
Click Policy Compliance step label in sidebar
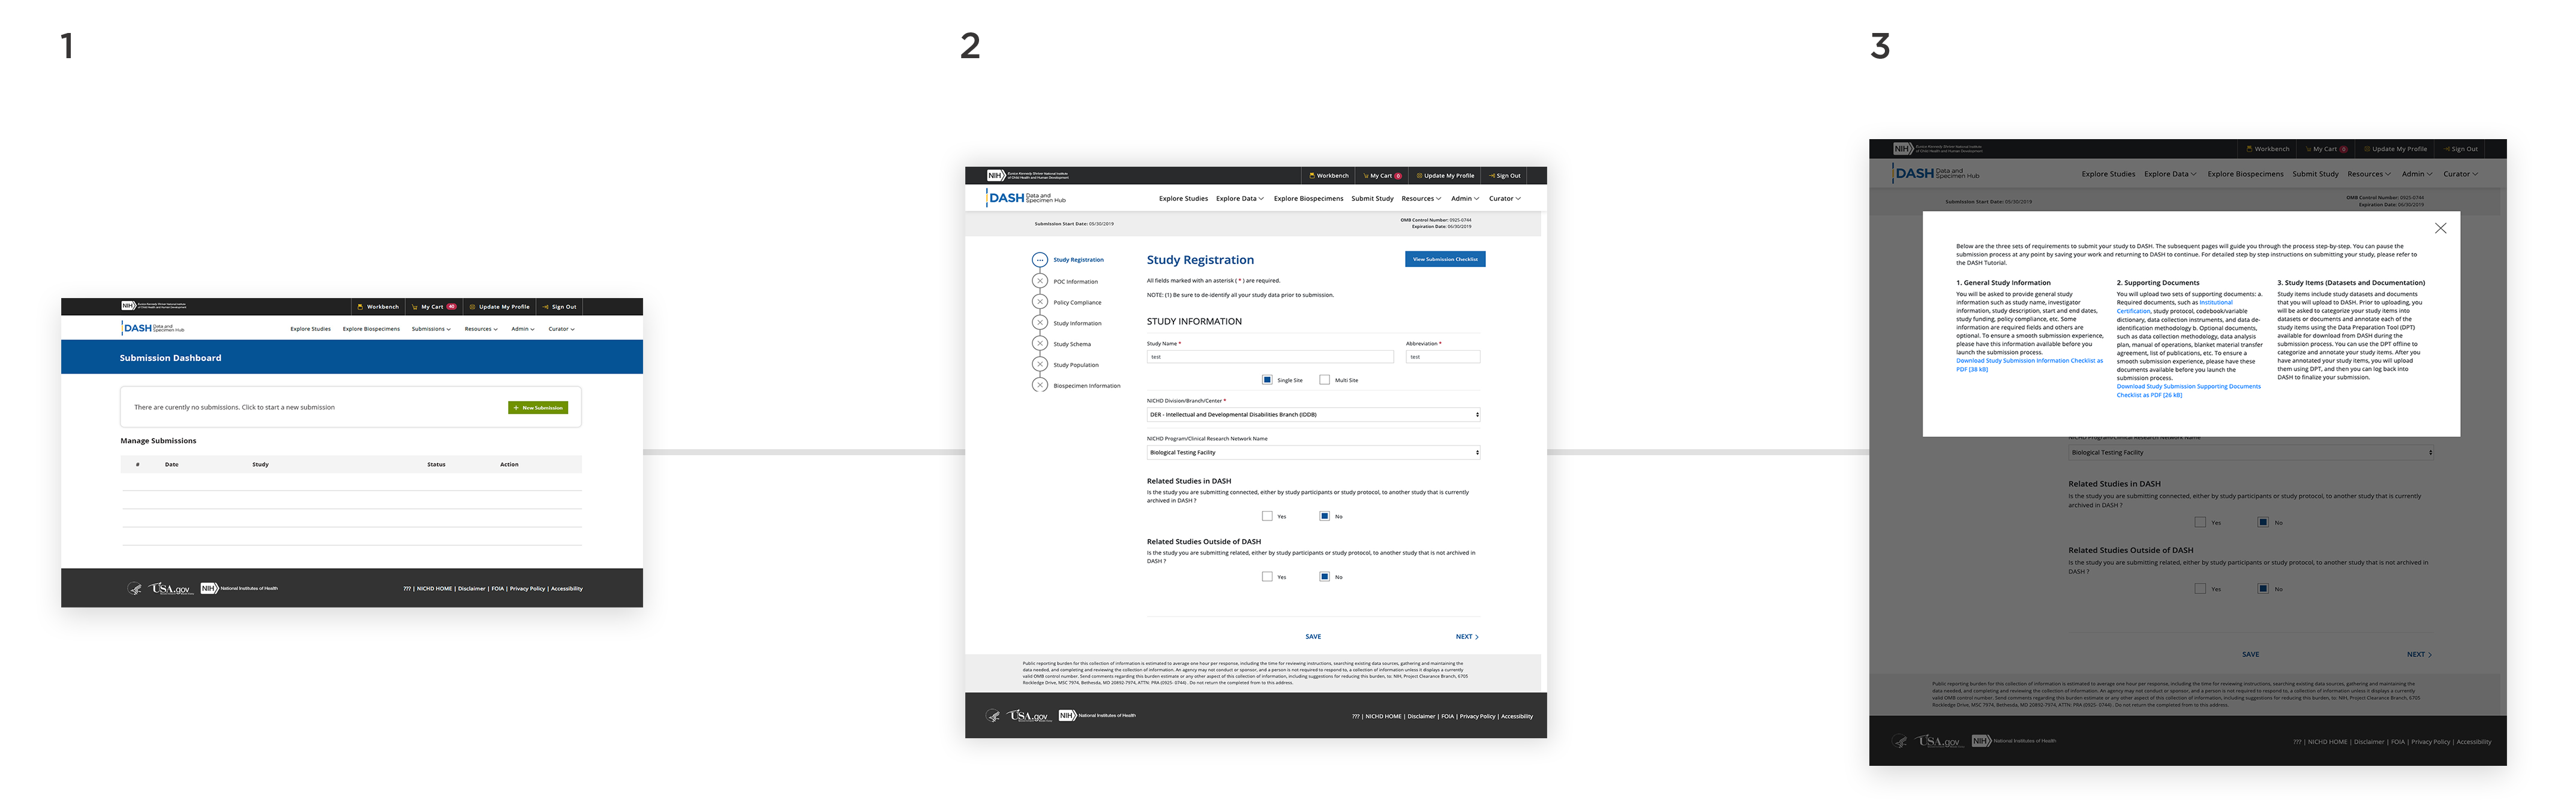point(1077,302)
